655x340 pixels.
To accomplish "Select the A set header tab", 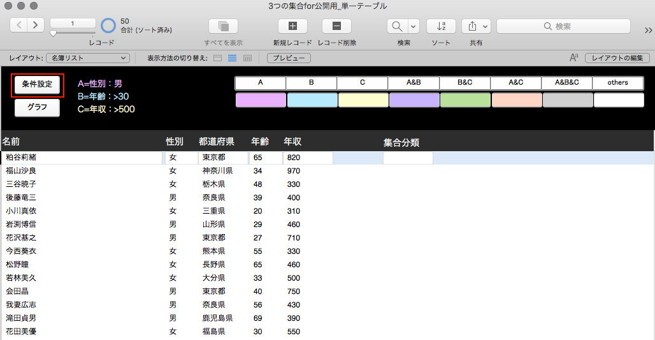I will 261,83.
